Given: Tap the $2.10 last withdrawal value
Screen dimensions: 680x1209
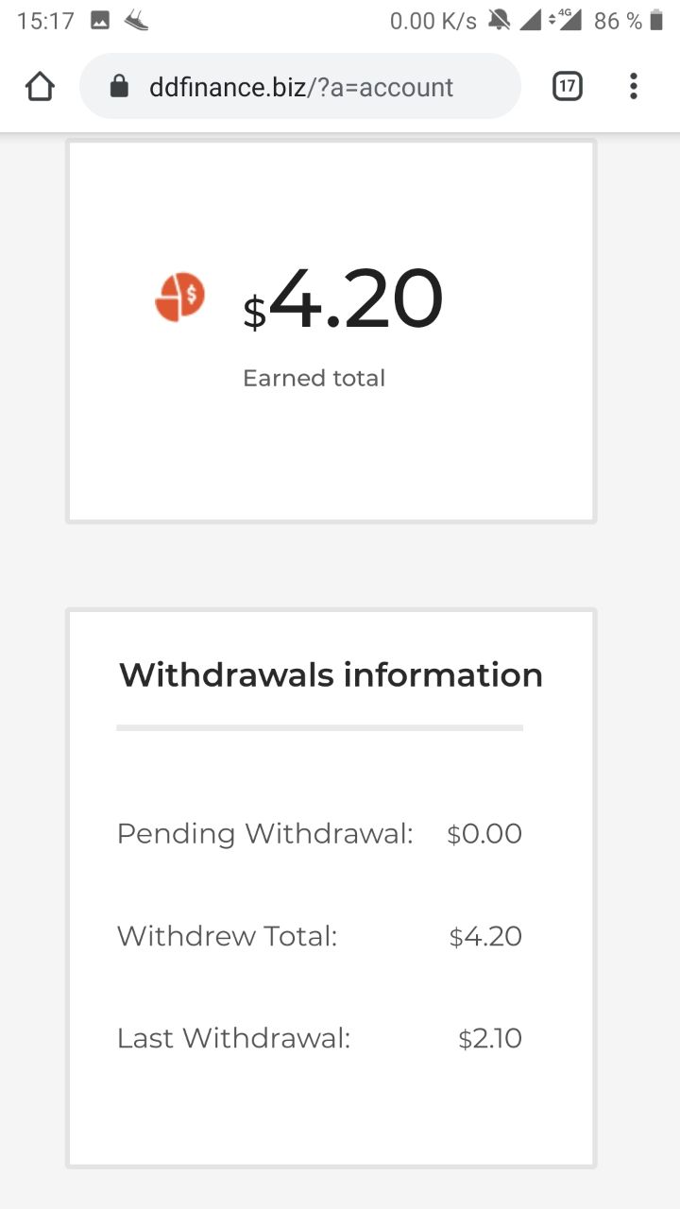Looking at the screenshot, I should click(490, 1038).
